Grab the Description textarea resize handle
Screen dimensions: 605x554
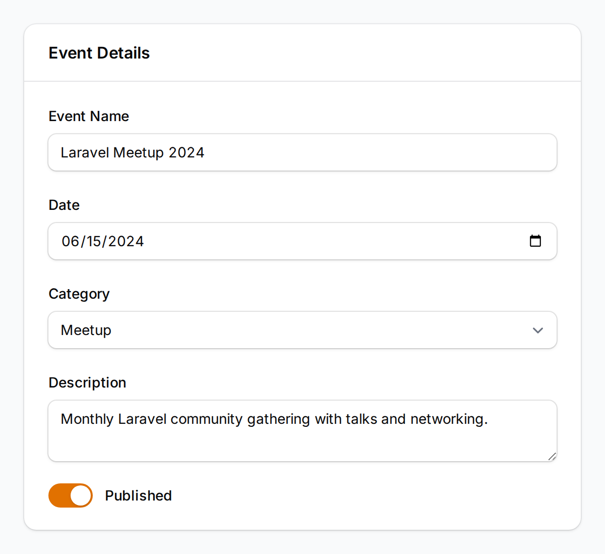pyautogui.click(x=552, y=456)
